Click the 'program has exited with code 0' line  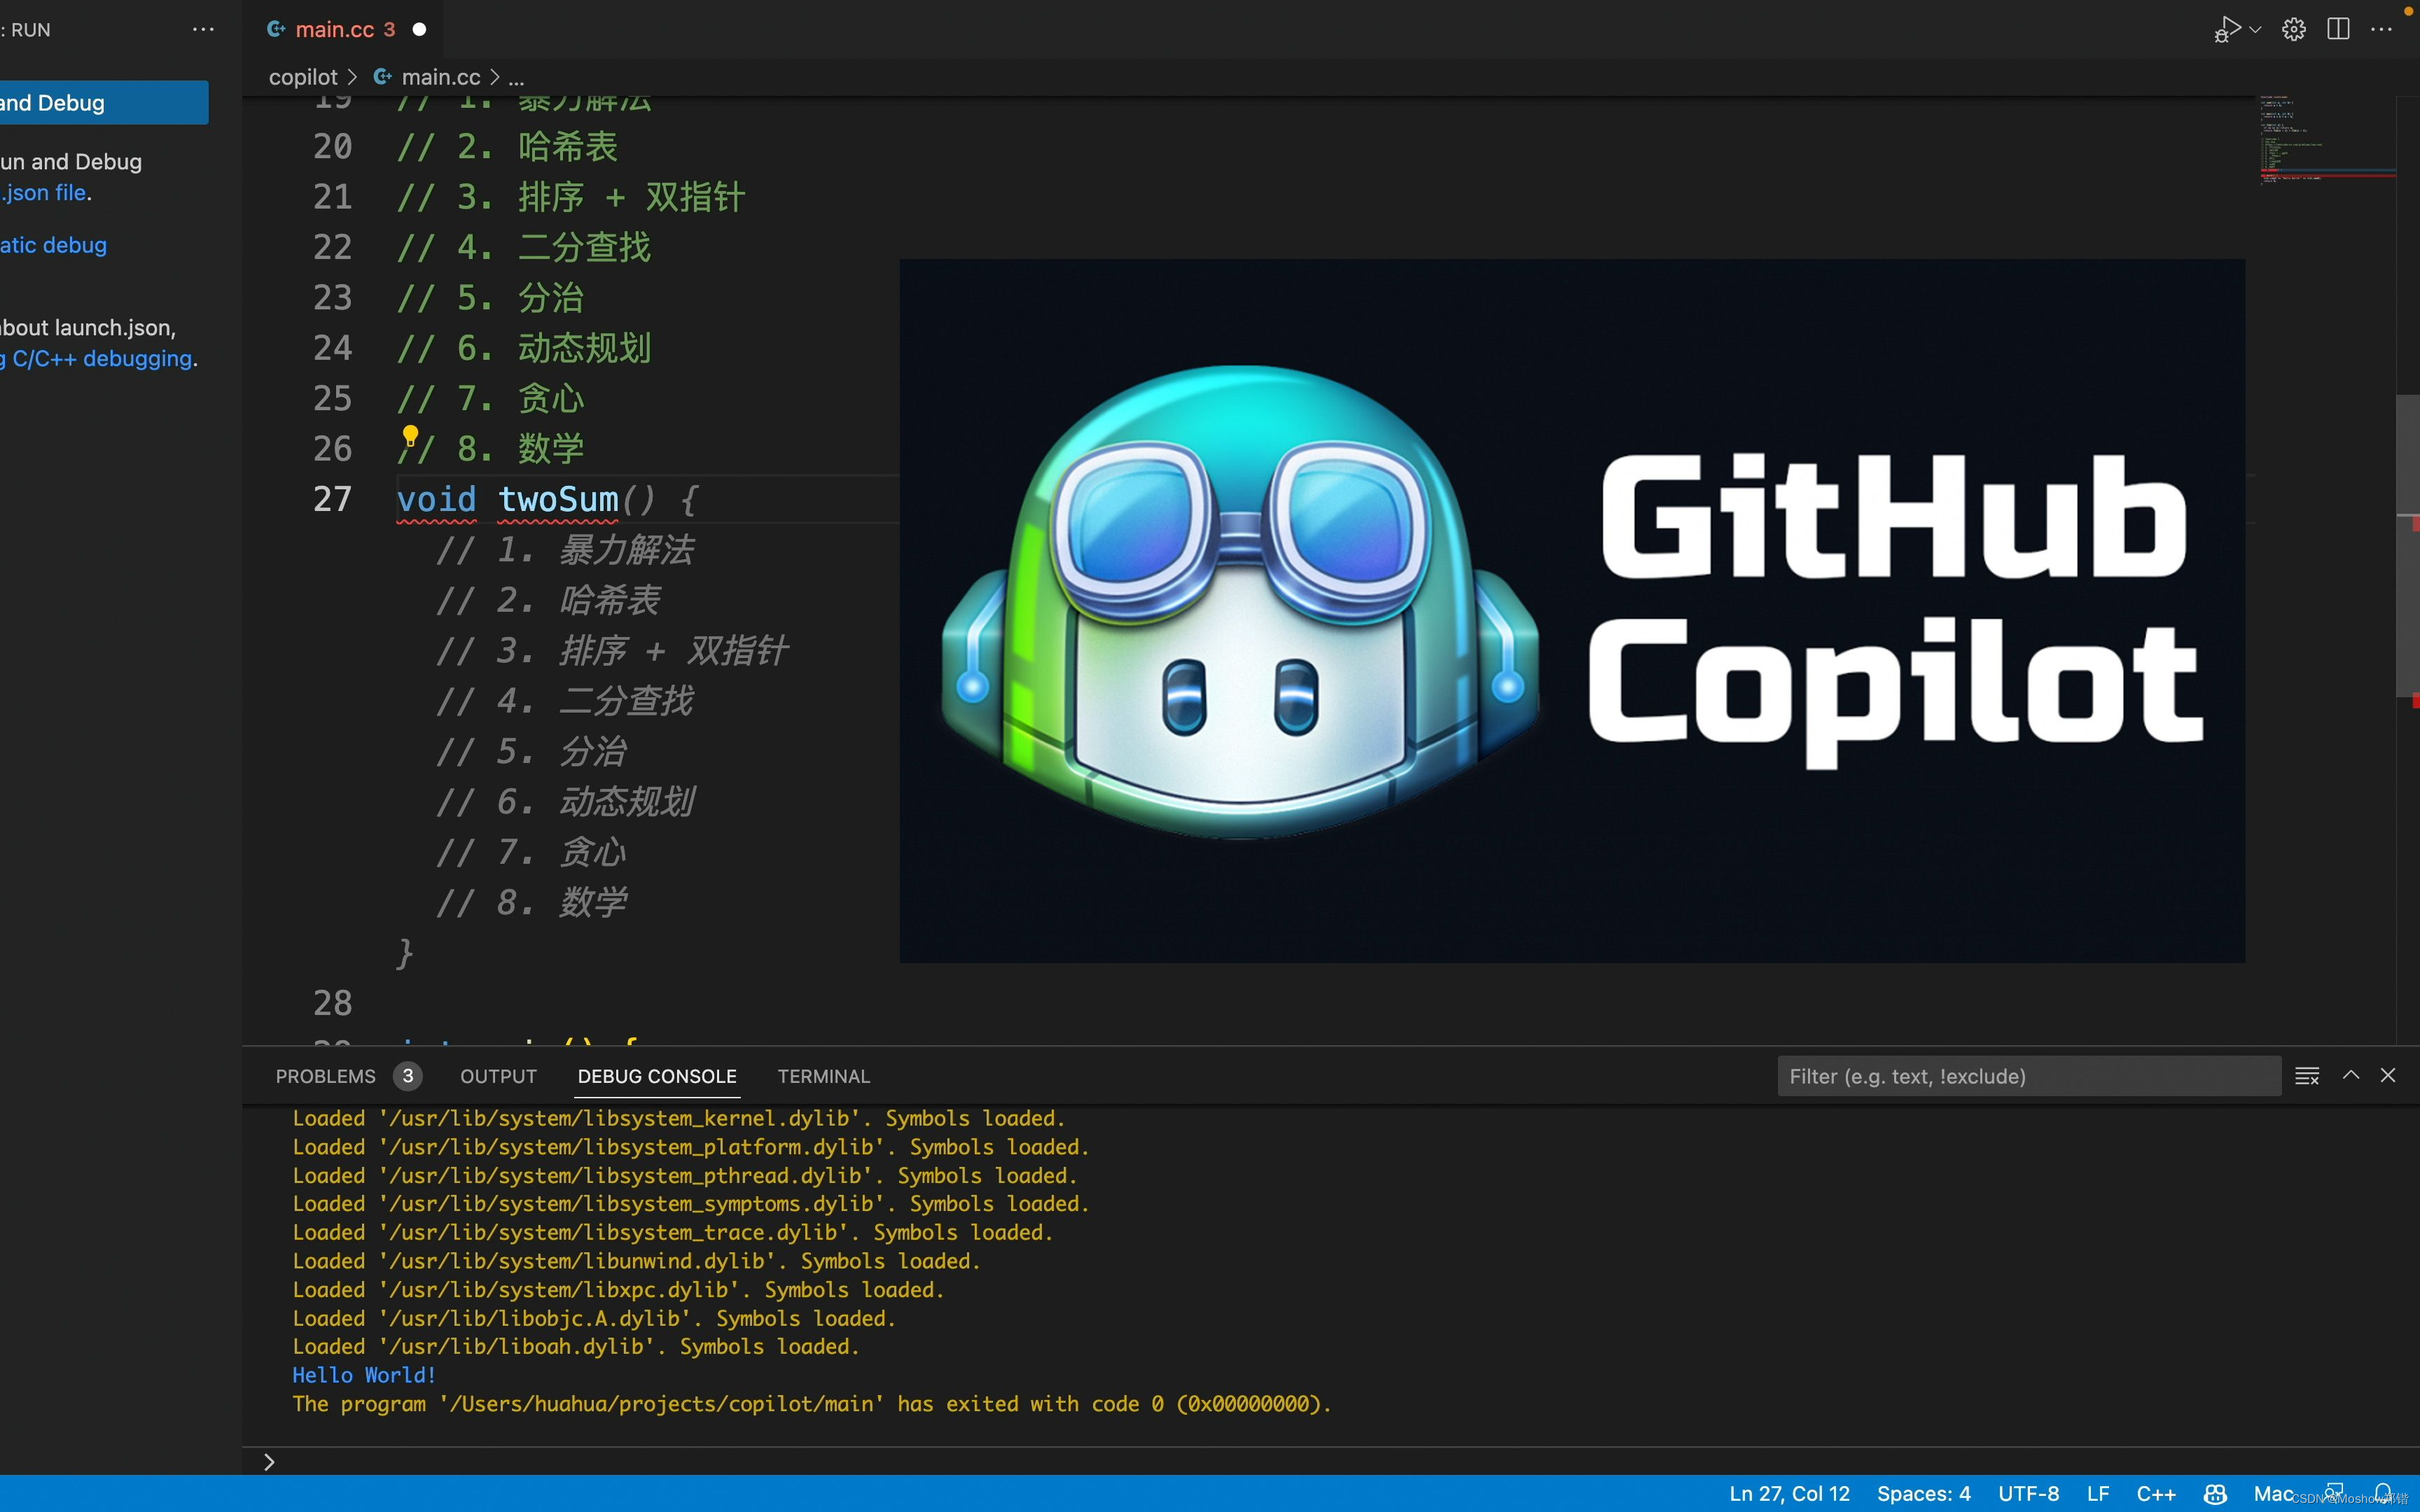tap(812, 1404)
